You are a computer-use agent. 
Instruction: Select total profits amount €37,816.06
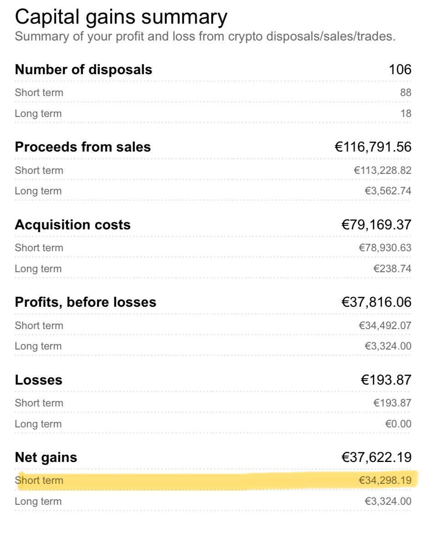[376, 302]
